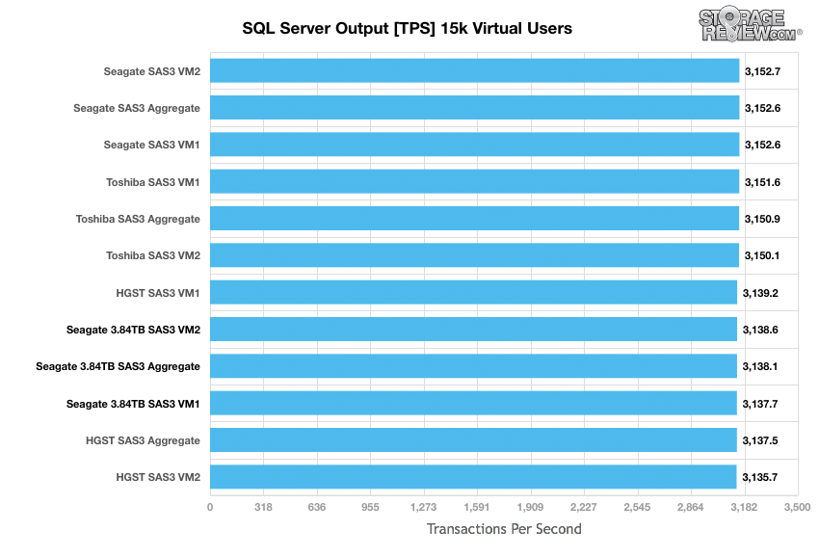Click the value 3,150.1

click(x=762, y=255)
